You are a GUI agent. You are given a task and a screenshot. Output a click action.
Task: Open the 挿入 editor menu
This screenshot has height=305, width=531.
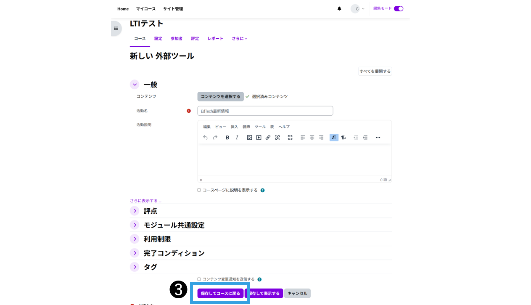234,127
